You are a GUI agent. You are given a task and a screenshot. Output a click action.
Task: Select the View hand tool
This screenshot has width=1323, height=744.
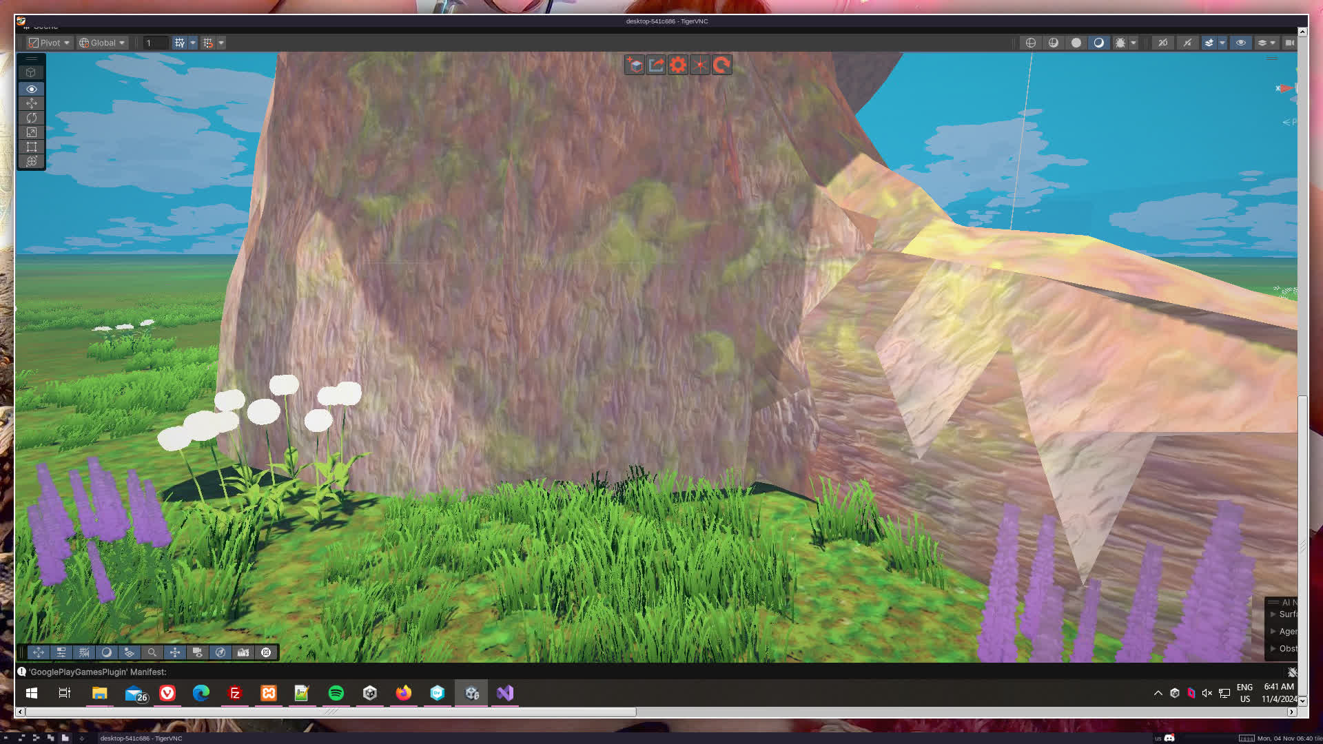pos(31,89)
